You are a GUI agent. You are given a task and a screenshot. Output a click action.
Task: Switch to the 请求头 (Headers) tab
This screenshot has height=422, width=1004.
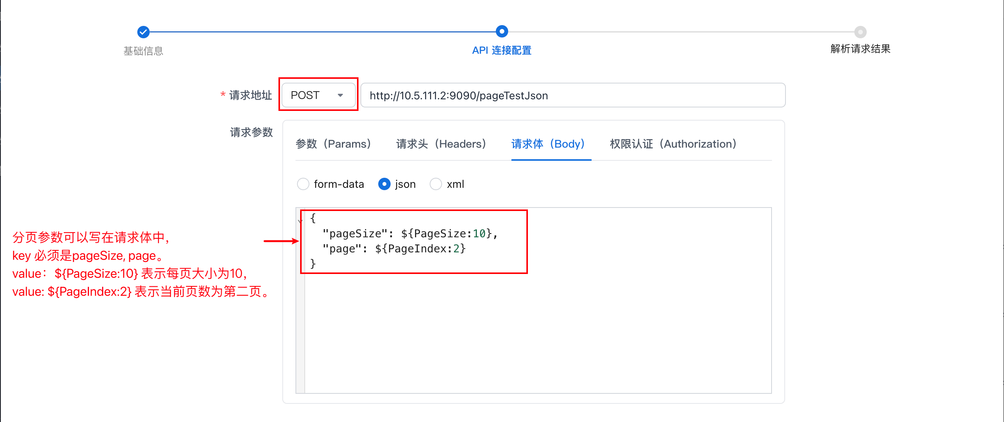click(441, 144)
